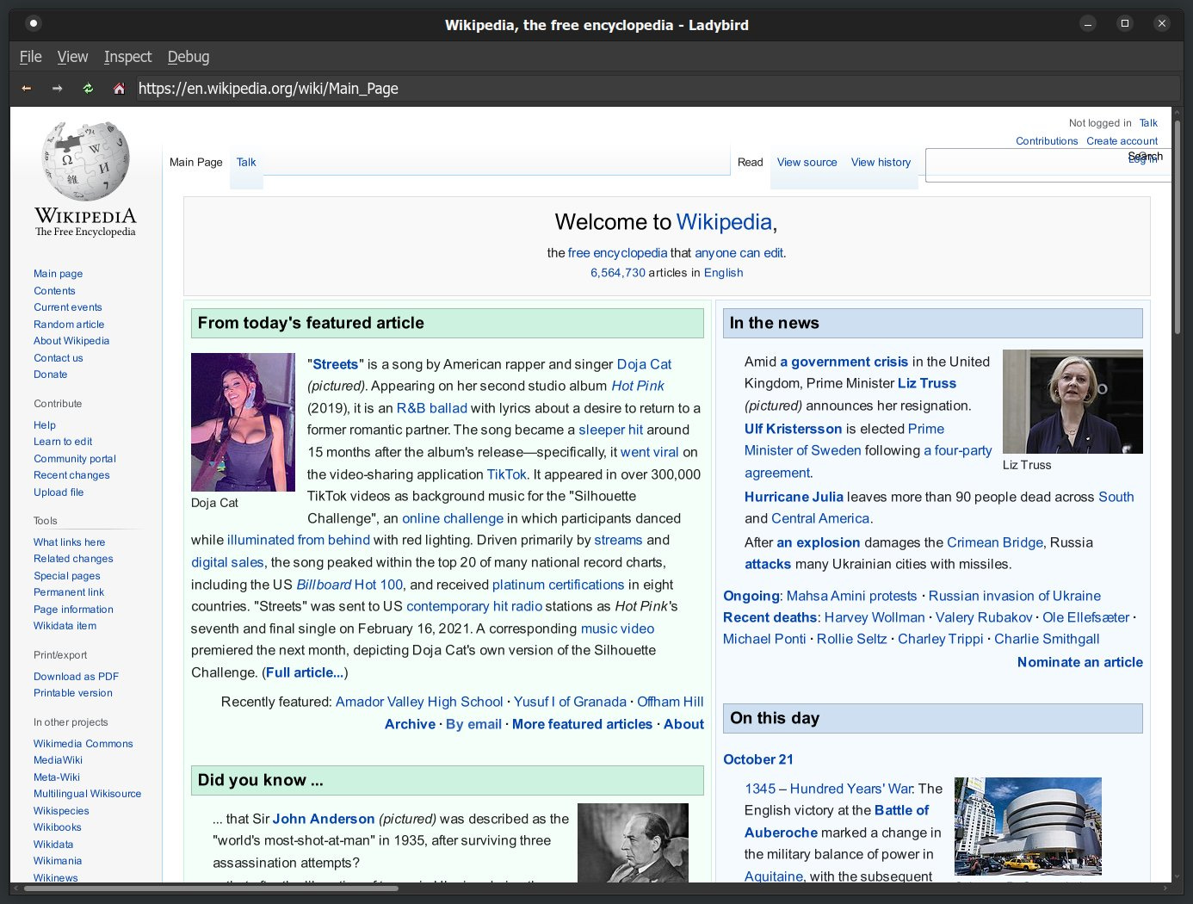Click the Battle of Auberoche link
This screenshot has height=904, width=1193.
[837, 821]
